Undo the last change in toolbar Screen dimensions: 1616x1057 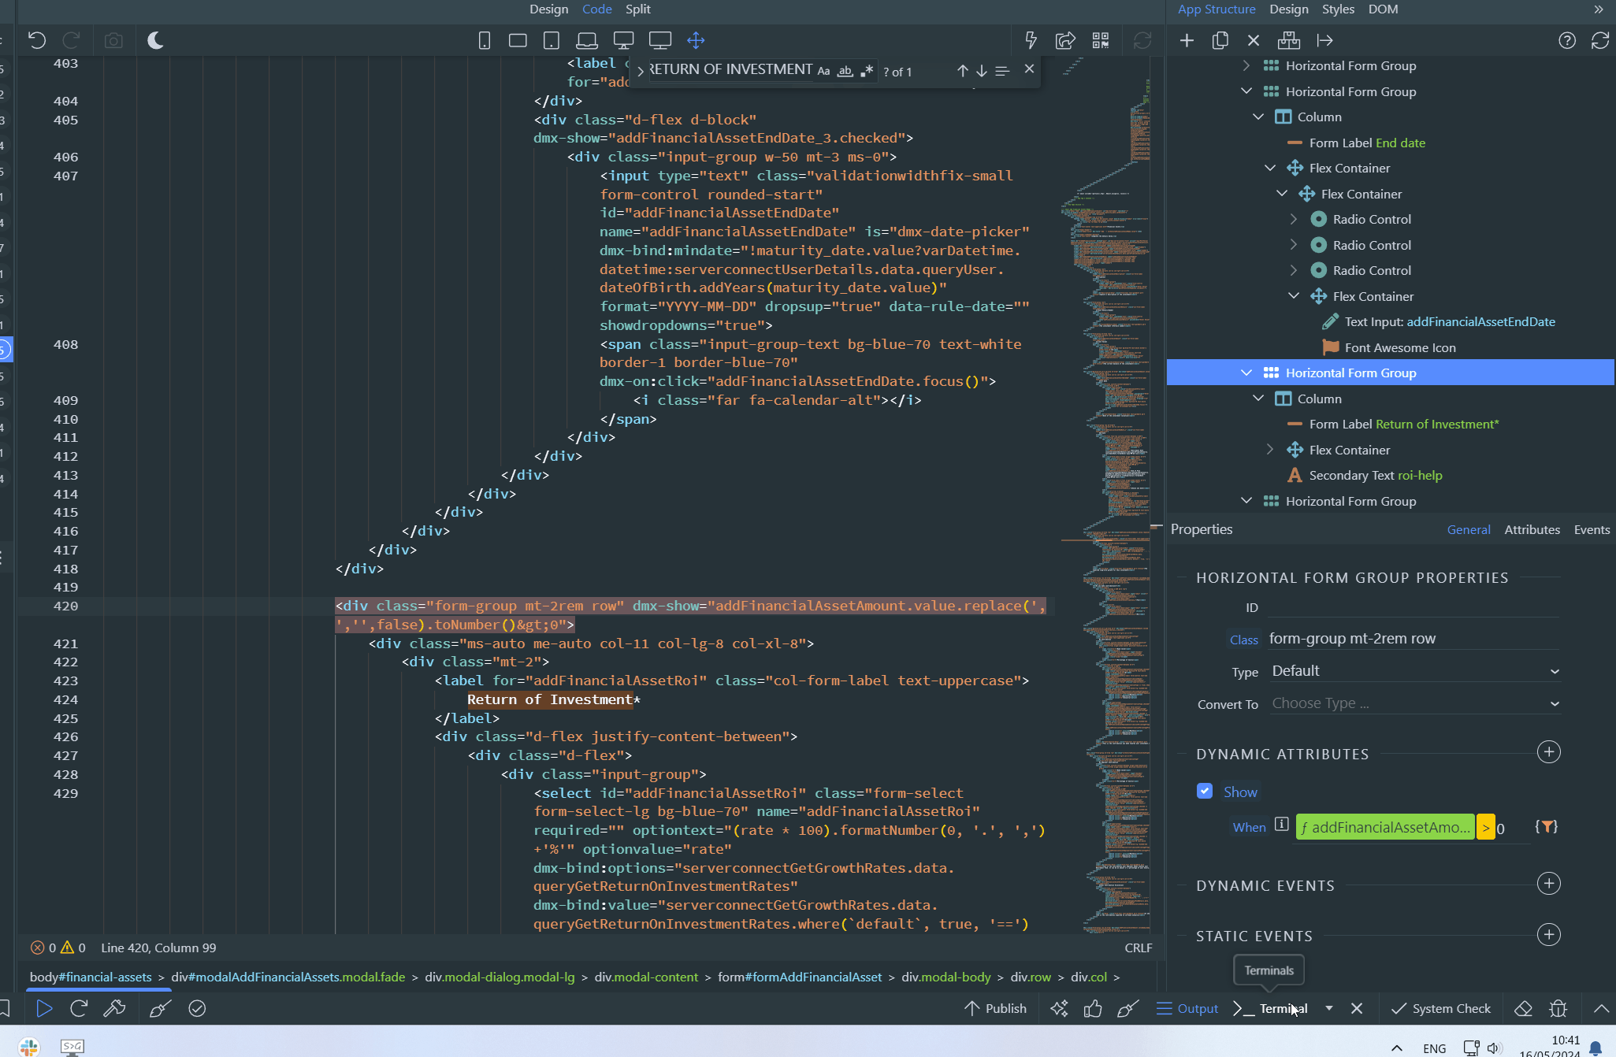(37, 40)
